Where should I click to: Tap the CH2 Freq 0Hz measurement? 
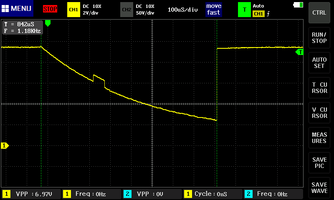(273, 194)
